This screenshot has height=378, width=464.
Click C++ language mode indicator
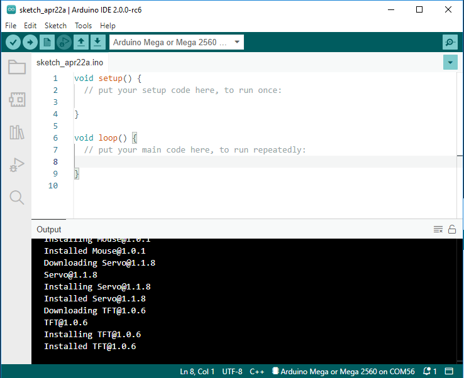(257, 372)
